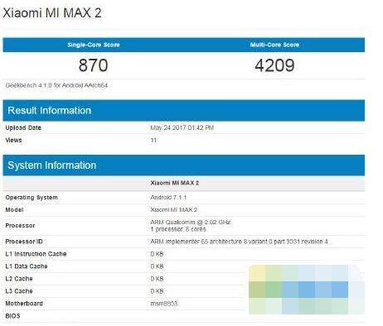Select the 1 processor, 8 cores text

178,229
